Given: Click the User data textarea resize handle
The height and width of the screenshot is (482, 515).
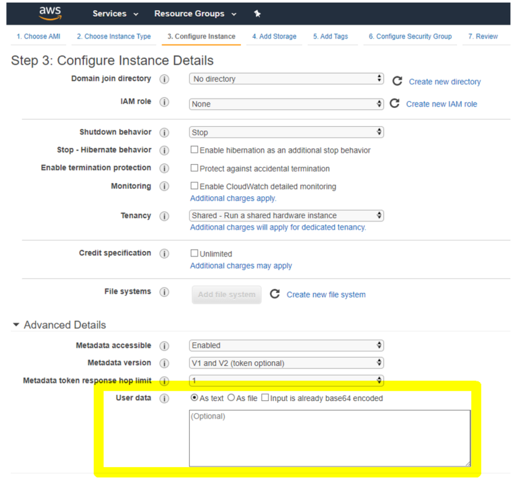Looking at the screenshot, I should point(468,464).
